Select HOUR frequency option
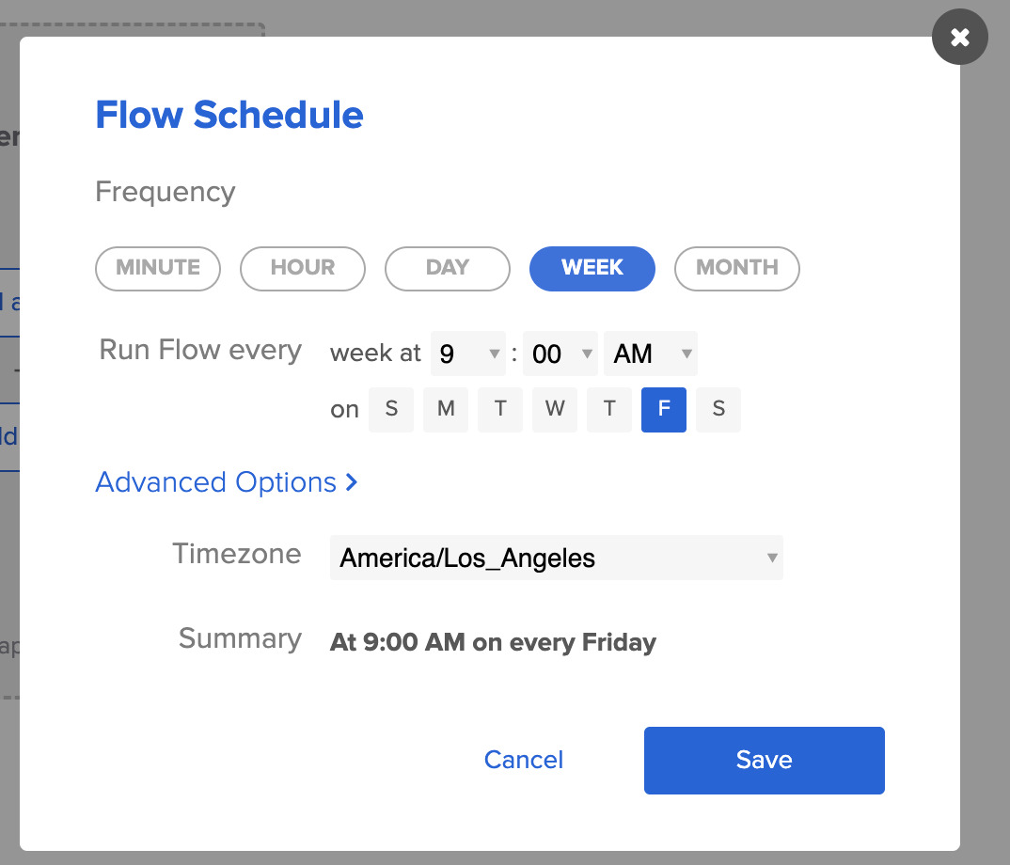 (303, 268)
